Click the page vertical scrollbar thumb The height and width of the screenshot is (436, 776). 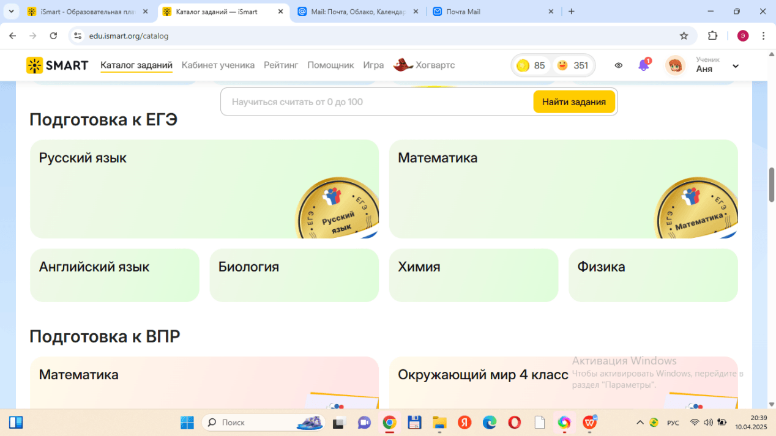coord(772,184)
